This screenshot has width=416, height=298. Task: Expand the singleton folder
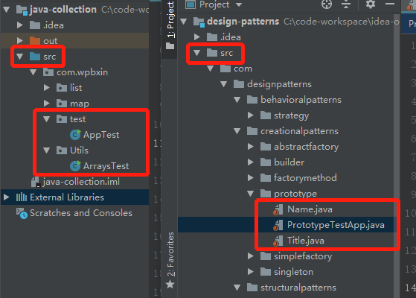(251, 272)
